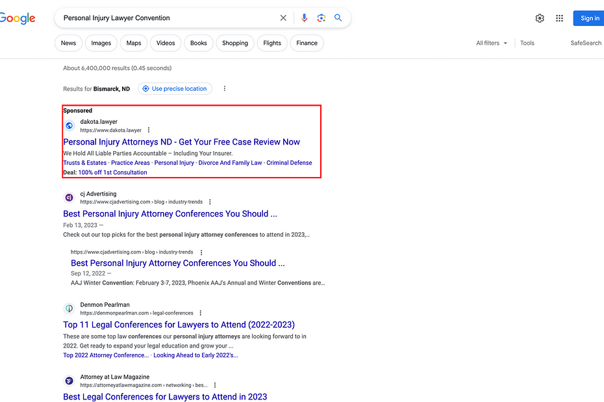Open the 100% off 1st Consultation deal
This screenshot has width=604, height=402.
pyautogui.click(x=112, y=172)
